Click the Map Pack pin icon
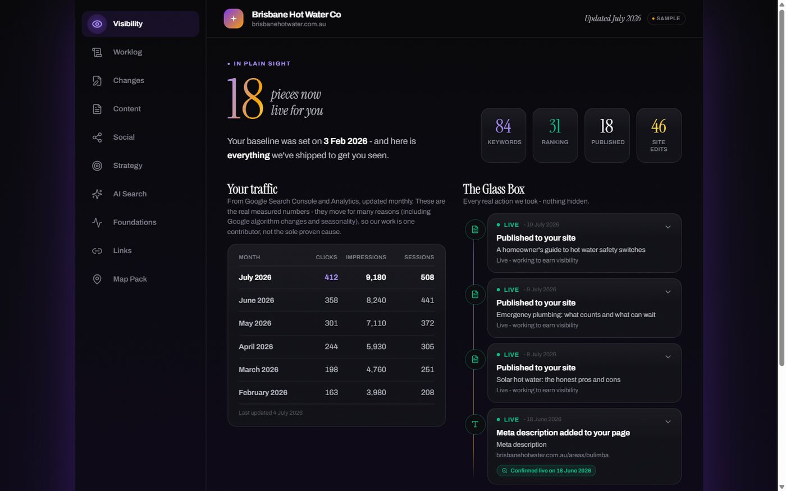Viewport: 786px width, 491px height. click(x=97, y=279)
